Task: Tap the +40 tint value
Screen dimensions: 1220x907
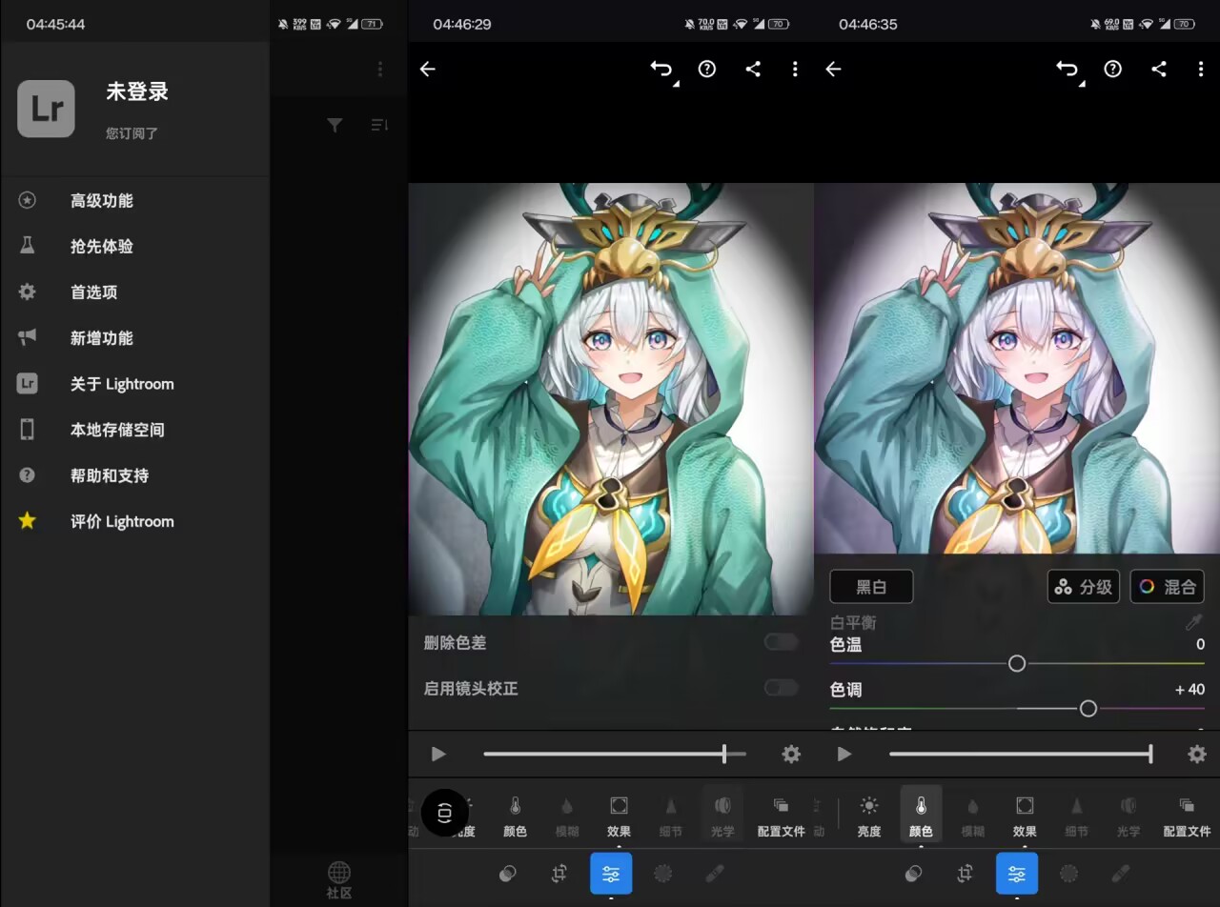Action: pos(1189,690)
